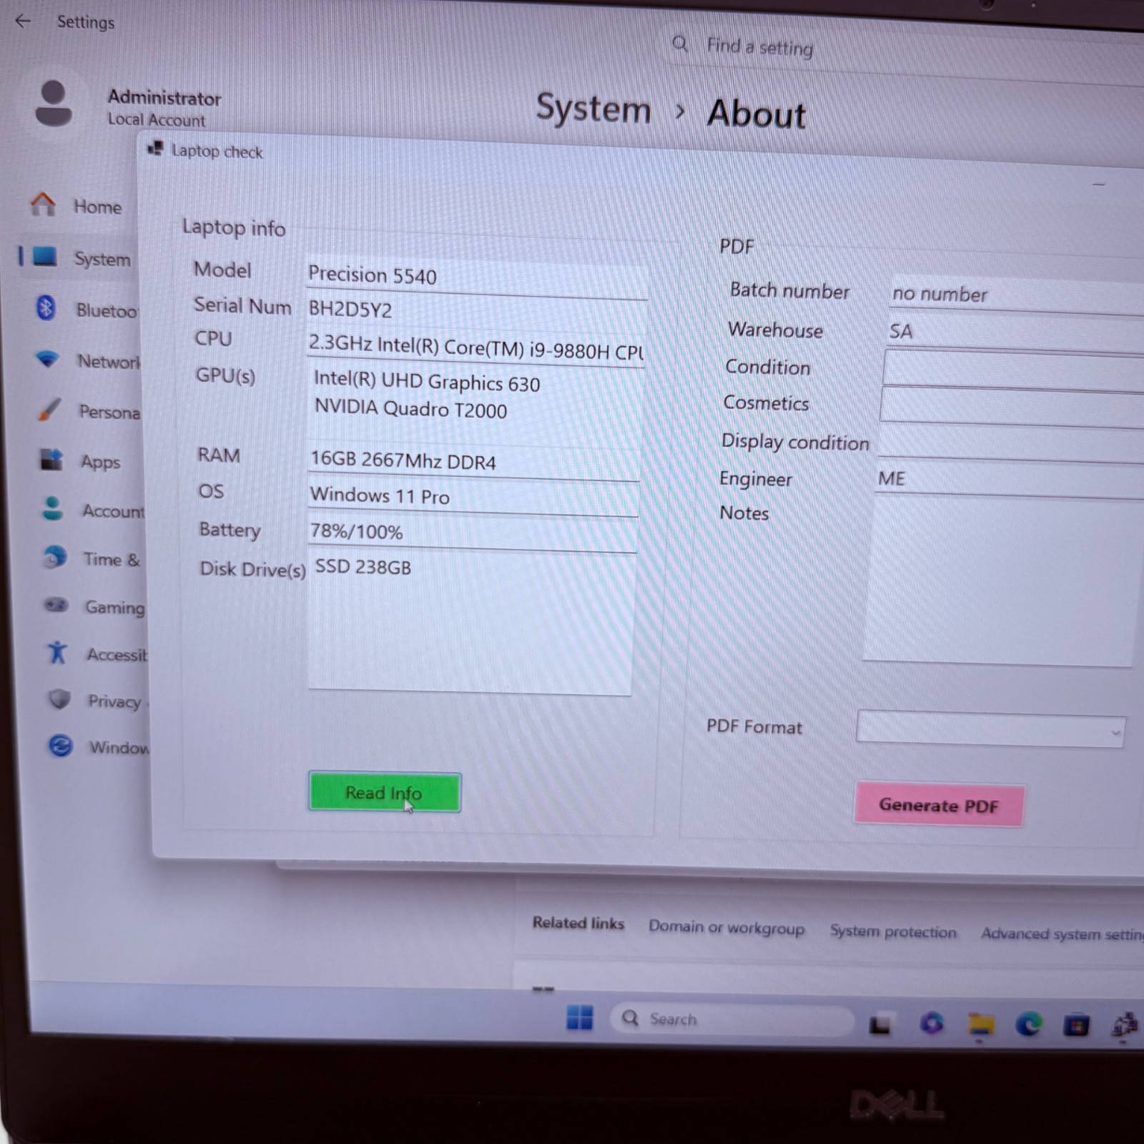The width and height of the screenshot is (1144, 1144).
Task: Click the Settings back arrow
Action: pyautogui.click(x=23, y=21)
